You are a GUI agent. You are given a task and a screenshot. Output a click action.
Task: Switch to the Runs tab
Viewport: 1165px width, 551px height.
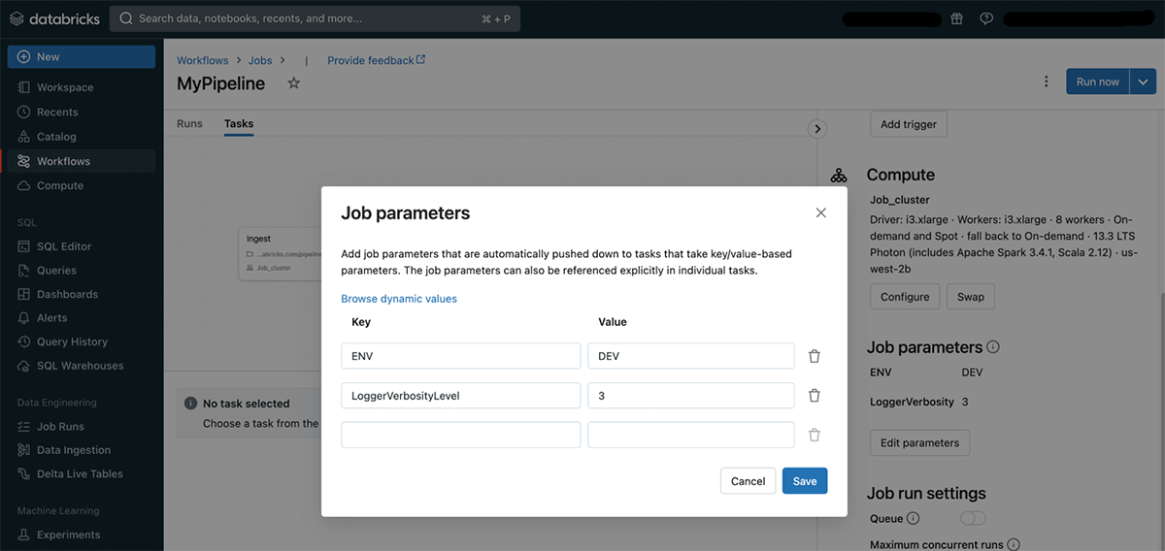click(x=189, y=123)
